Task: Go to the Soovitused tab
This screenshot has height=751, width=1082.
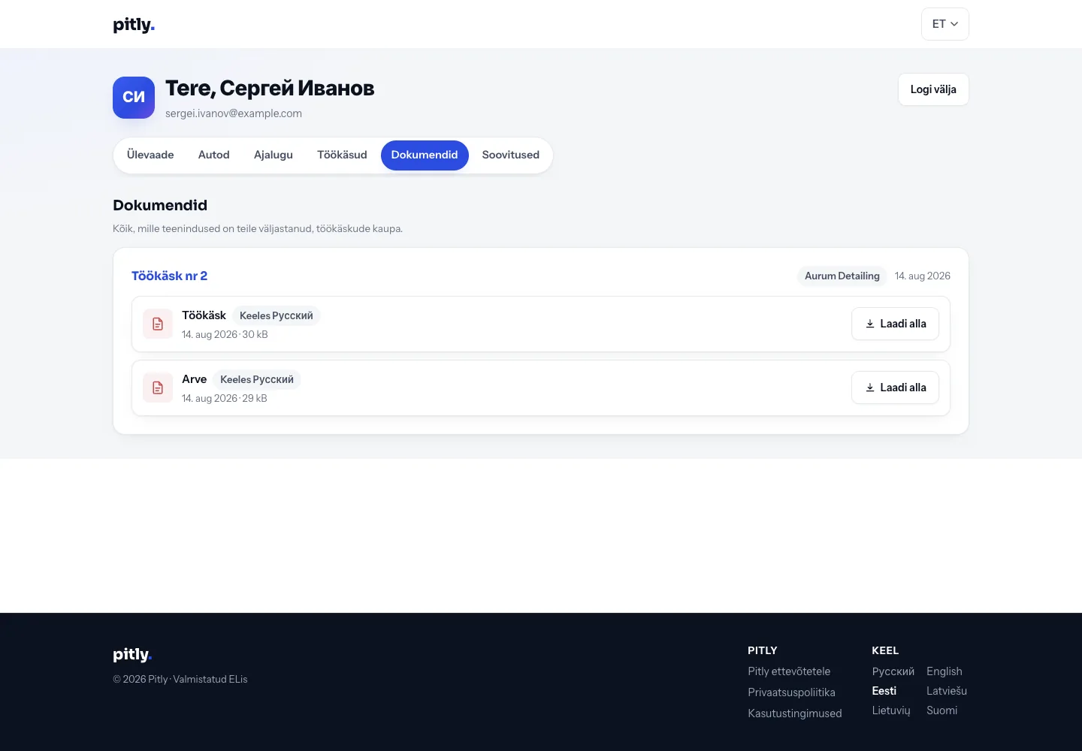Action: pos(511,155)
